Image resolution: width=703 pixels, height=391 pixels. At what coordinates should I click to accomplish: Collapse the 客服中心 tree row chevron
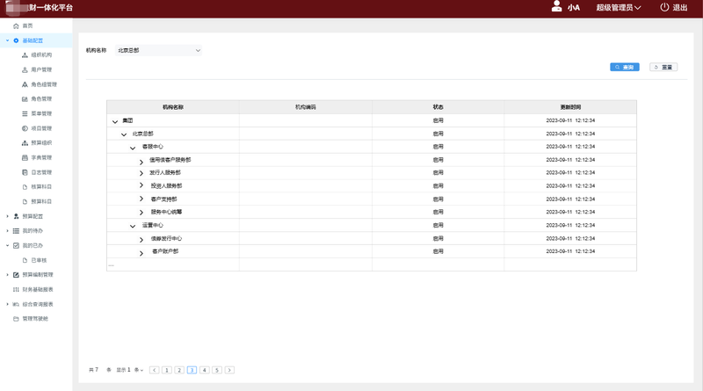pyautogui.click(x=133, y=148)
